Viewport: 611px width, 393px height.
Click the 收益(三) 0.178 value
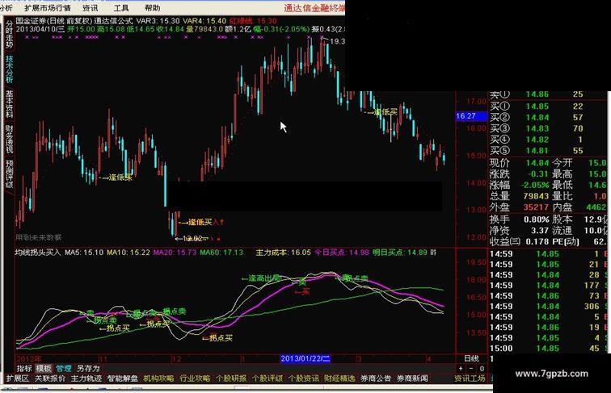click(x=537, y=241)
